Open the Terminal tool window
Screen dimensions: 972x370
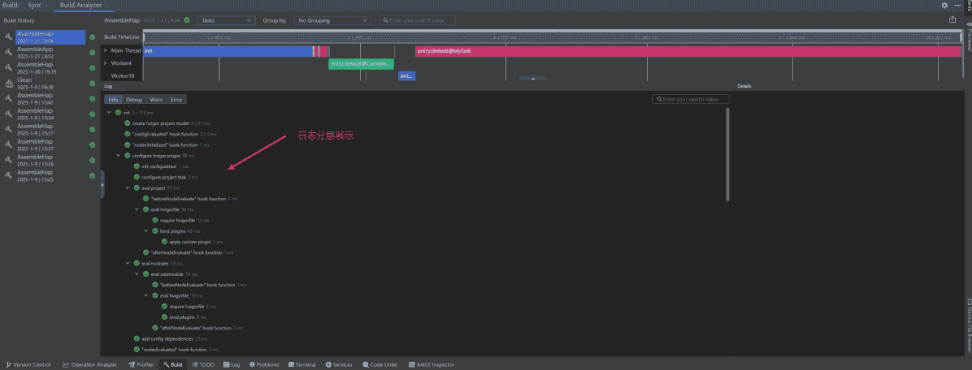pos(302,365)
